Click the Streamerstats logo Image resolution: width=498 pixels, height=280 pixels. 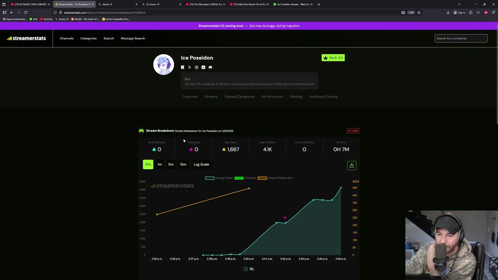(26, 38)
